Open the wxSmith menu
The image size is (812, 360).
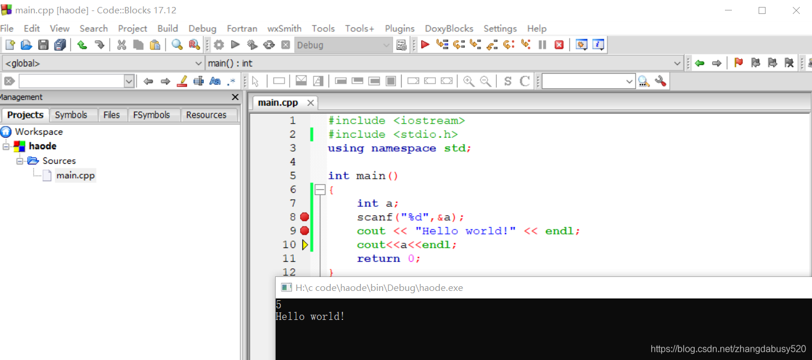tap(284, 28)
